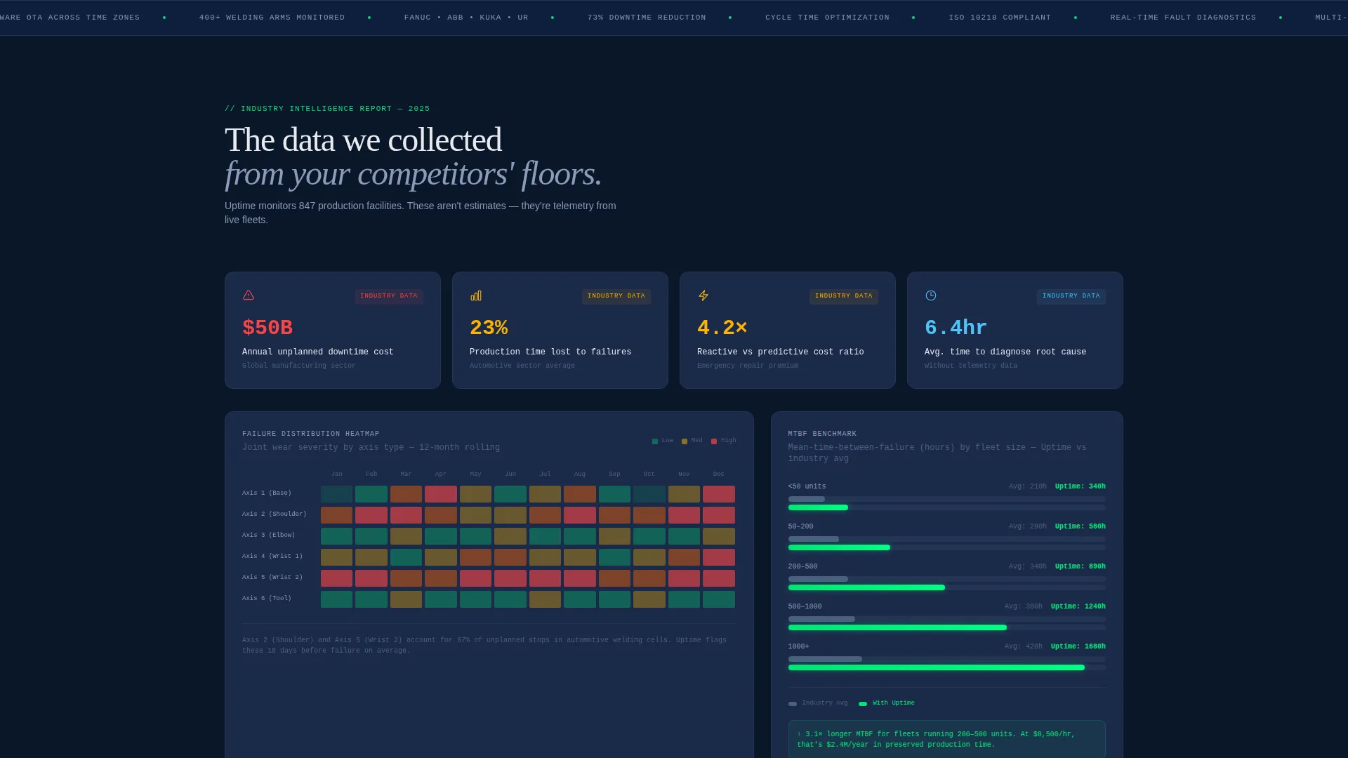This screenshot has width=1348, height=758.
Task: Click 'Annual unplanned downtime cost' text
Action: click(x=318, y=352)
